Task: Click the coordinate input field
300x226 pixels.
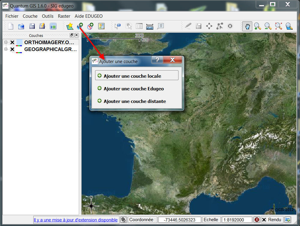Action: point(180,220)
